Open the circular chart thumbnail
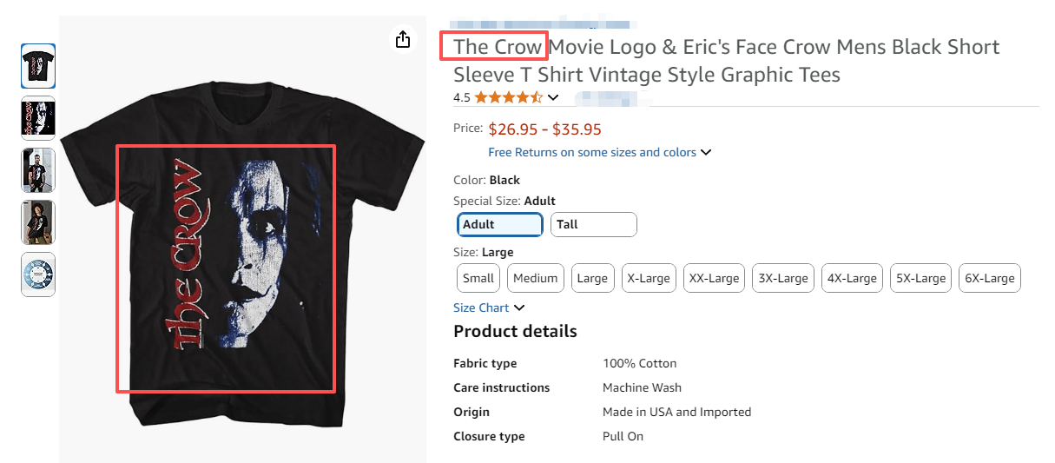Image resolution: width=1055 pixels, height=463 pixels. (x=38, y=274)
